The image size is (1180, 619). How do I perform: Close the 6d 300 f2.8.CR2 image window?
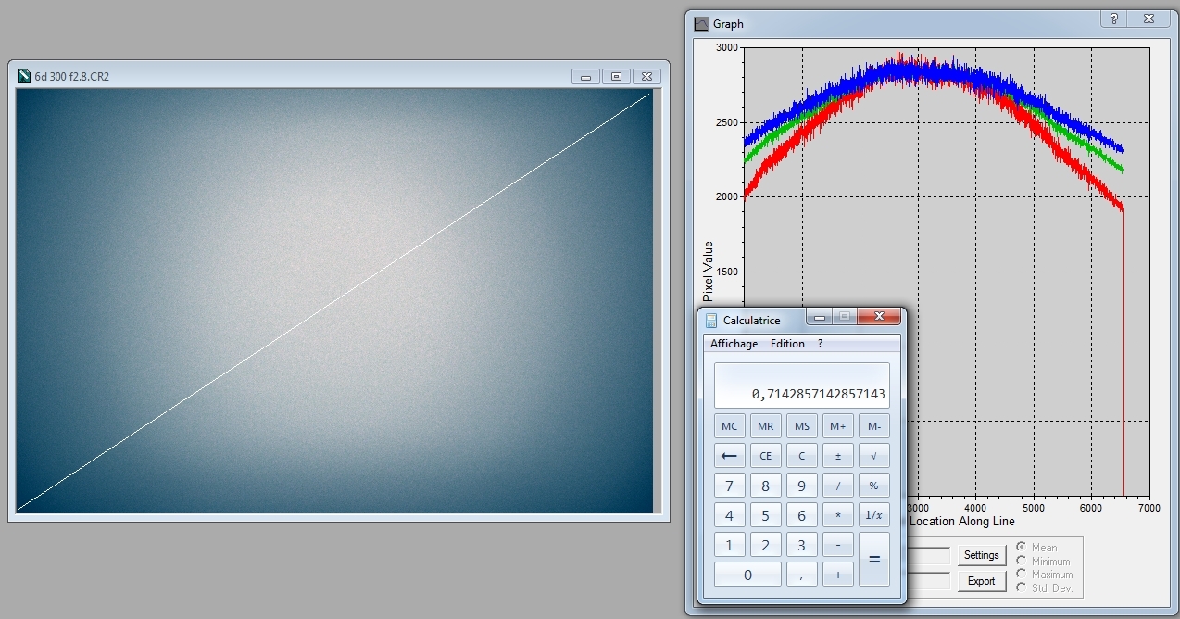click(646, 77)
